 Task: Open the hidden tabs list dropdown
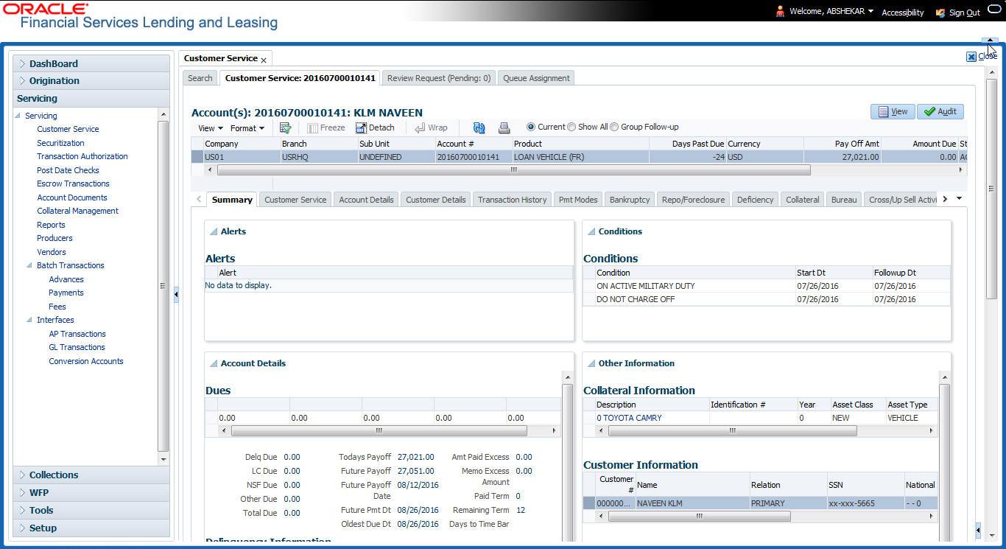pos(959,198)
